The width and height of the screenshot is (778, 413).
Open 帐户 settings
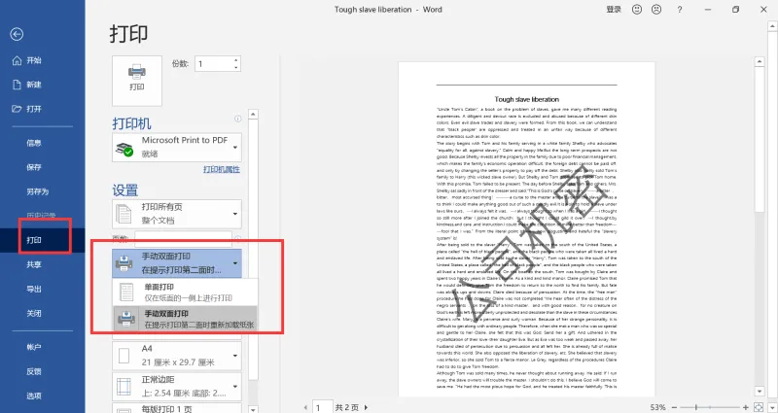pos(34,347)
